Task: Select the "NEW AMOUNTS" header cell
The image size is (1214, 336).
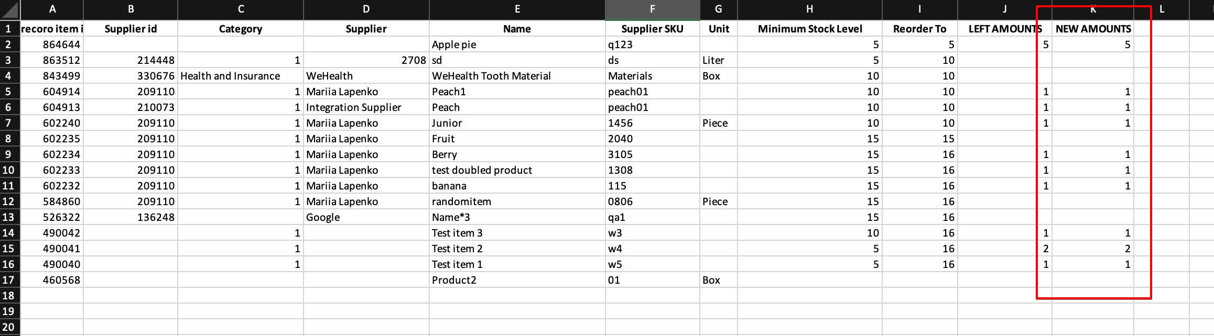Action: pos(1093,29)
